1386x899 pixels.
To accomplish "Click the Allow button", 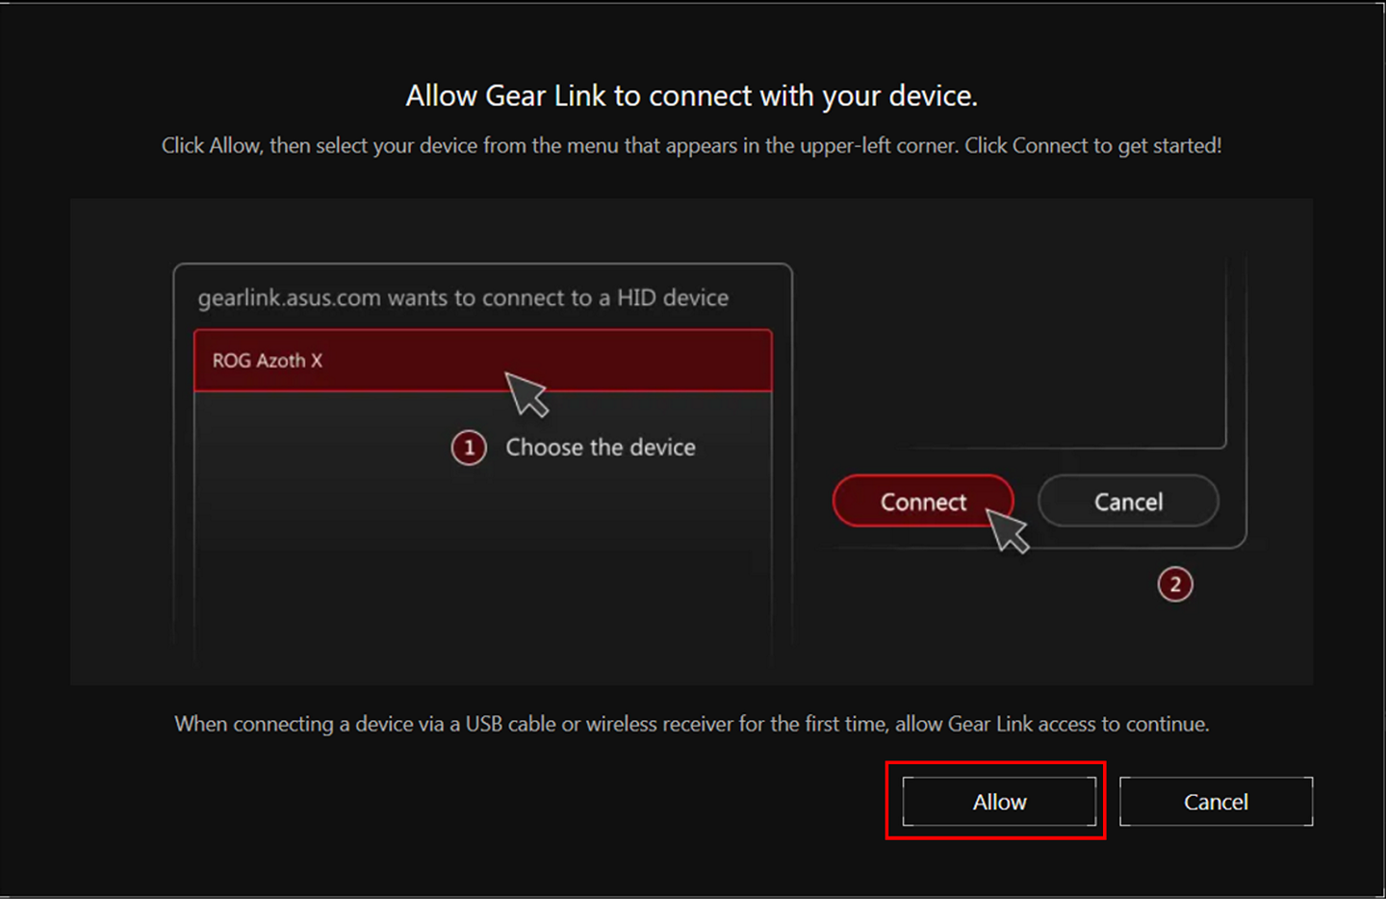I will 999,802.
